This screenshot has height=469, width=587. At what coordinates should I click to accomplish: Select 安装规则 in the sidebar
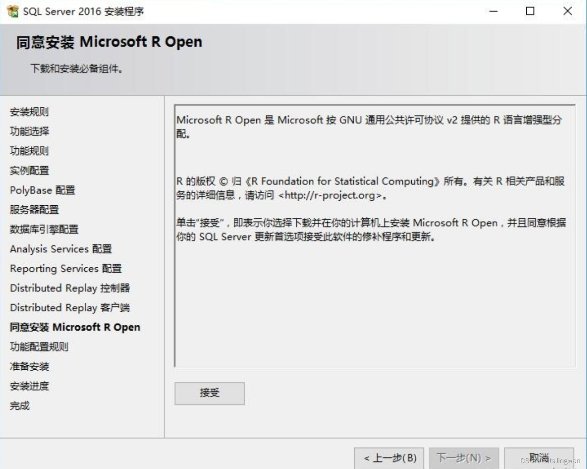point(29,112)
